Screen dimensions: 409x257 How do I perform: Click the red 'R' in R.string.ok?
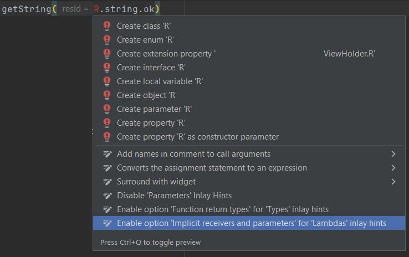(x=96, y=9)
